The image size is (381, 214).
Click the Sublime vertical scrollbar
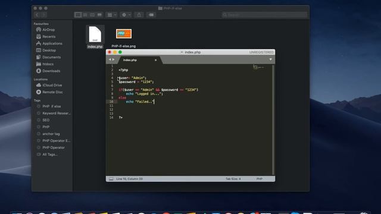pyautogui.click(x=273, y=119)
